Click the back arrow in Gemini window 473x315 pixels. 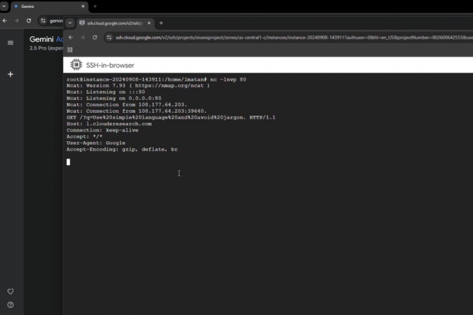pyautogui.click(x=5, y=20)
